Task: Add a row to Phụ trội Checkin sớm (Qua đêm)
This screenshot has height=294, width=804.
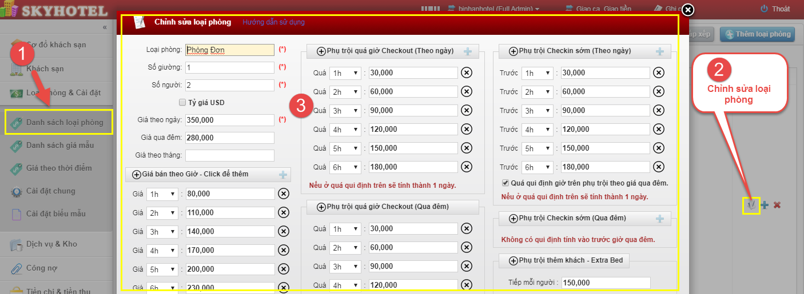Action: pos(660,218)
